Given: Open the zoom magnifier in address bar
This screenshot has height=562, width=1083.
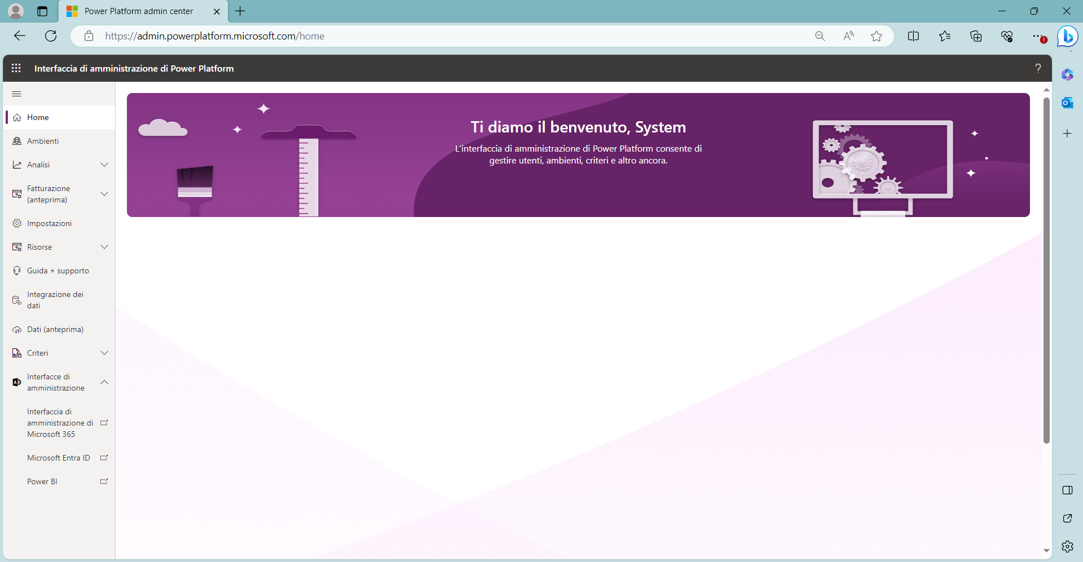Looking at the screenshot, I should tap(820, 37).
